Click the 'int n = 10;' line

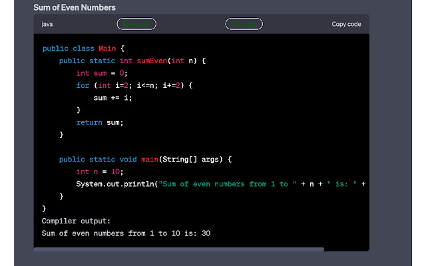(x=100, y=172)
